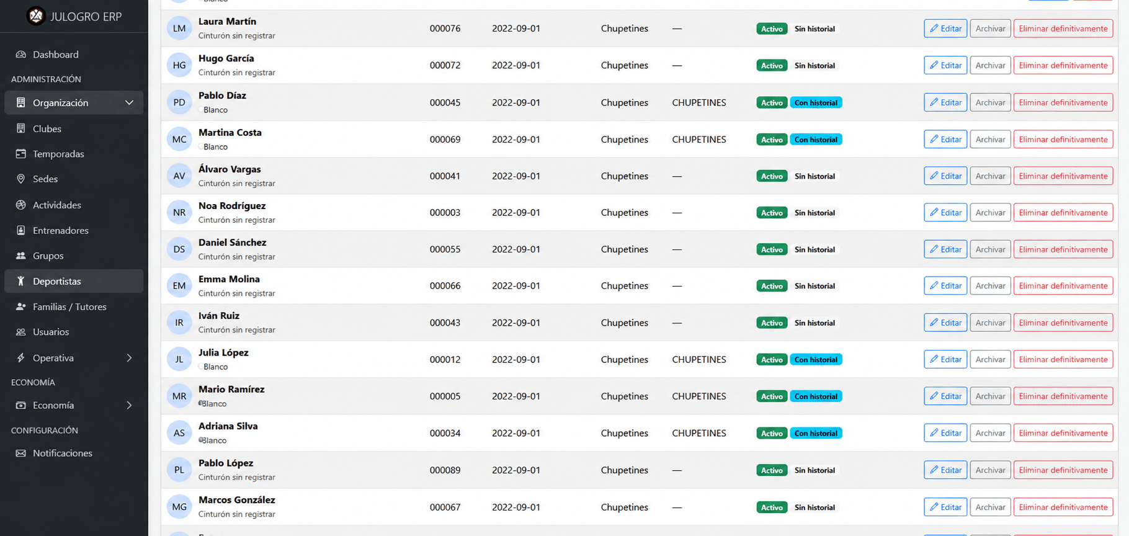Click the Familias / Tutores person icon

[21, 306]
